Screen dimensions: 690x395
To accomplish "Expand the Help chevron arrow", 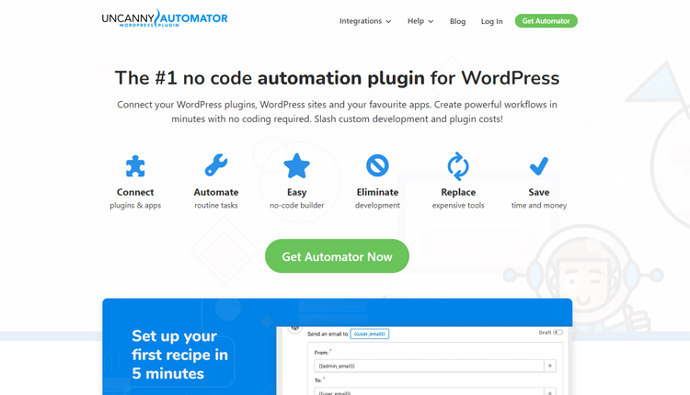I will tap(431, 21).
